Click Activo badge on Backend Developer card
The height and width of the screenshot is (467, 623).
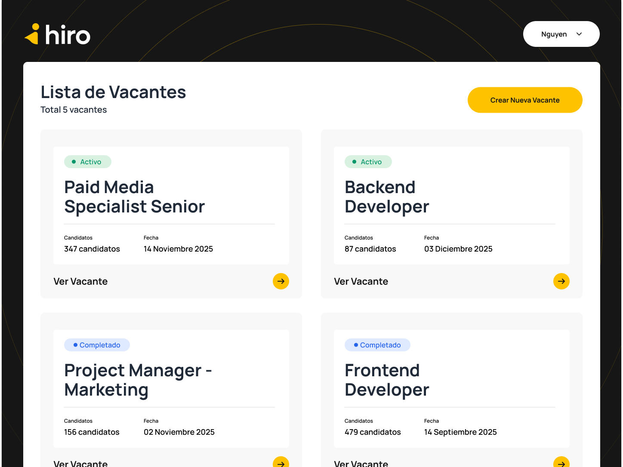click(368, 162)
